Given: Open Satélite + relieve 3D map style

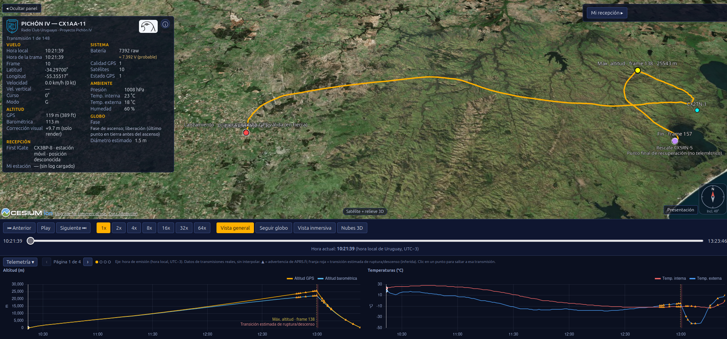Looking at the screenshot, I should pos(365,211).
